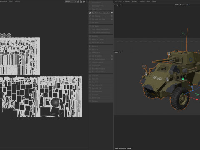Open the Remap command at list bottom
The width and height of the screenshot is (200, 150).
[x=101, y=101]
